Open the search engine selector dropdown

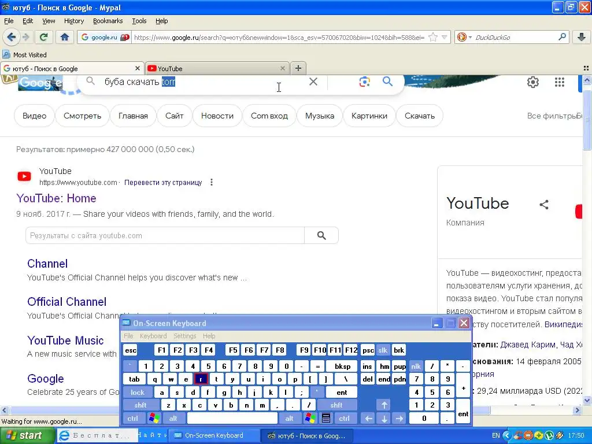point(464,37)
